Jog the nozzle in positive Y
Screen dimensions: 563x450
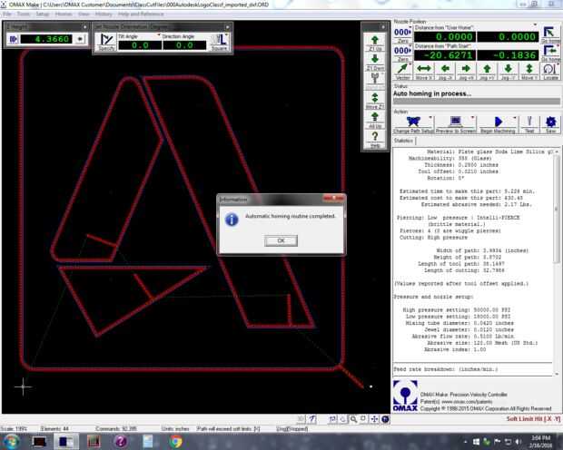pyautogui.click(x=487, y=71)
